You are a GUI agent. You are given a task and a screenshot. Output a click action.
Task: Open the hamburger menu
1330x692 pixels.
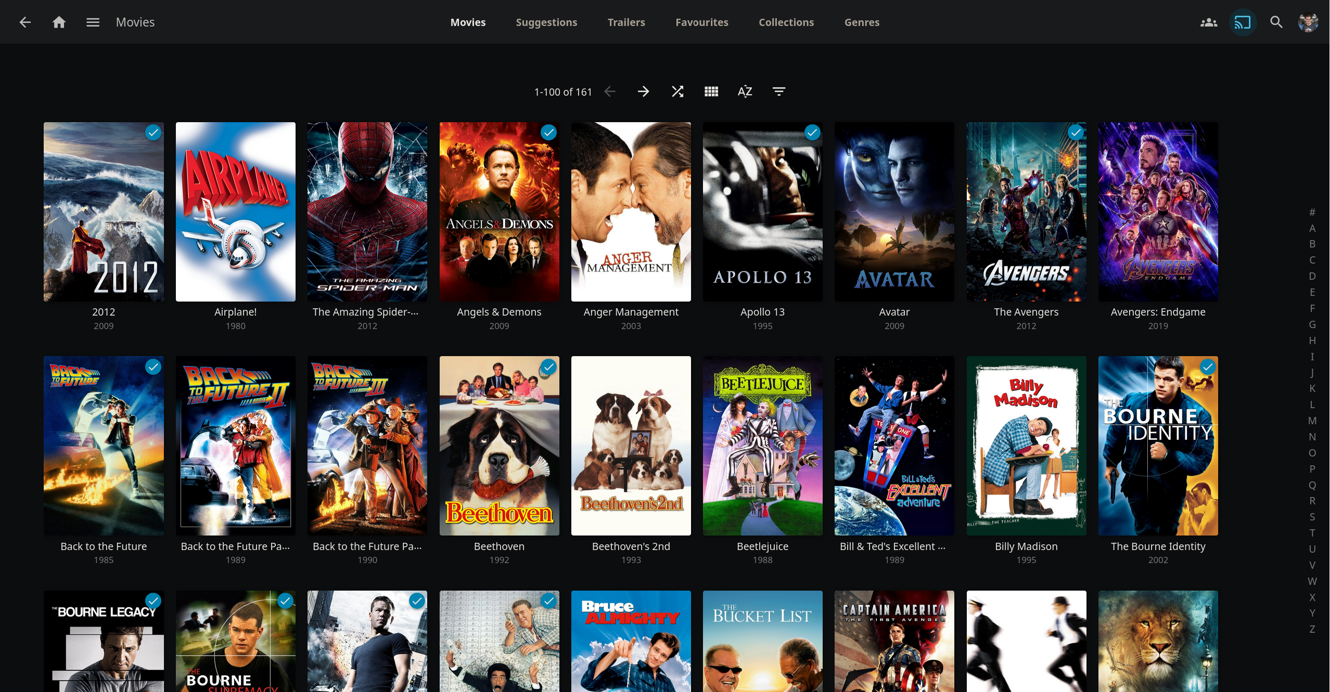(x=93, y=22)
